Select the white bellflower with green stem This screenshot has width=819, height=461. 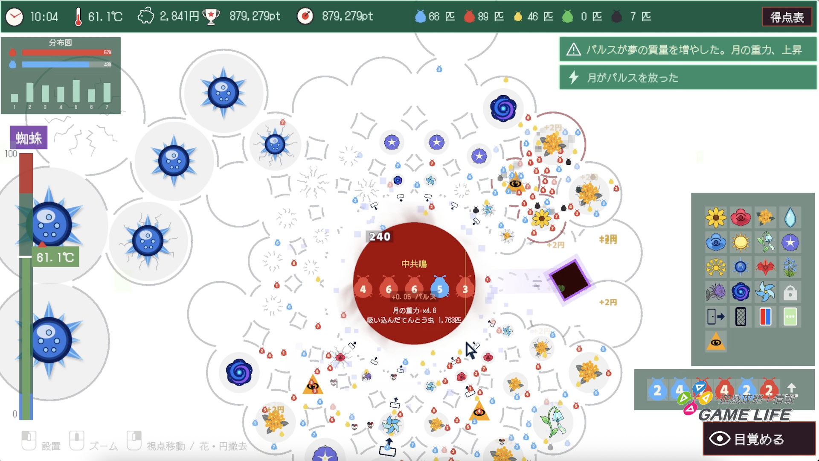[765, 242]
